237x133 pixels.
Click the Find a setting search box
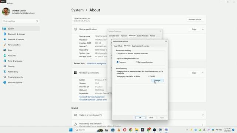click(21, 21)
